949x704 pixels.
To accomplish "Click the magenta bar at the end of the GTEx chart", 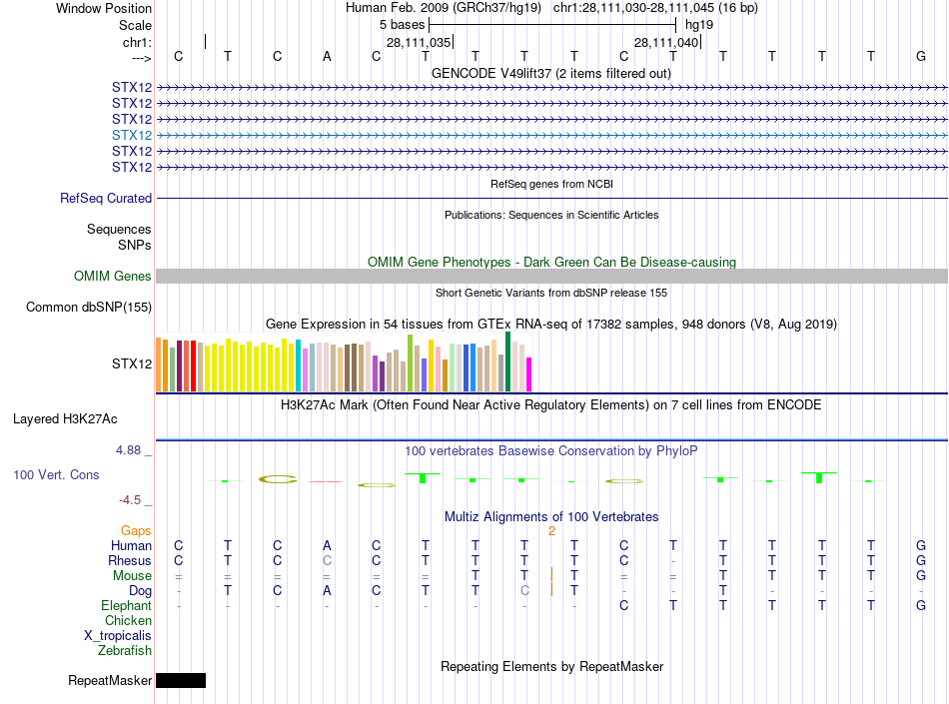I will pyautogui.click(x=528, y=374).
